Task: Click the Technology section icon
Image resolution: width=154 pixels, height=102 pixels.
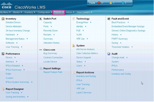Action: 74,19
